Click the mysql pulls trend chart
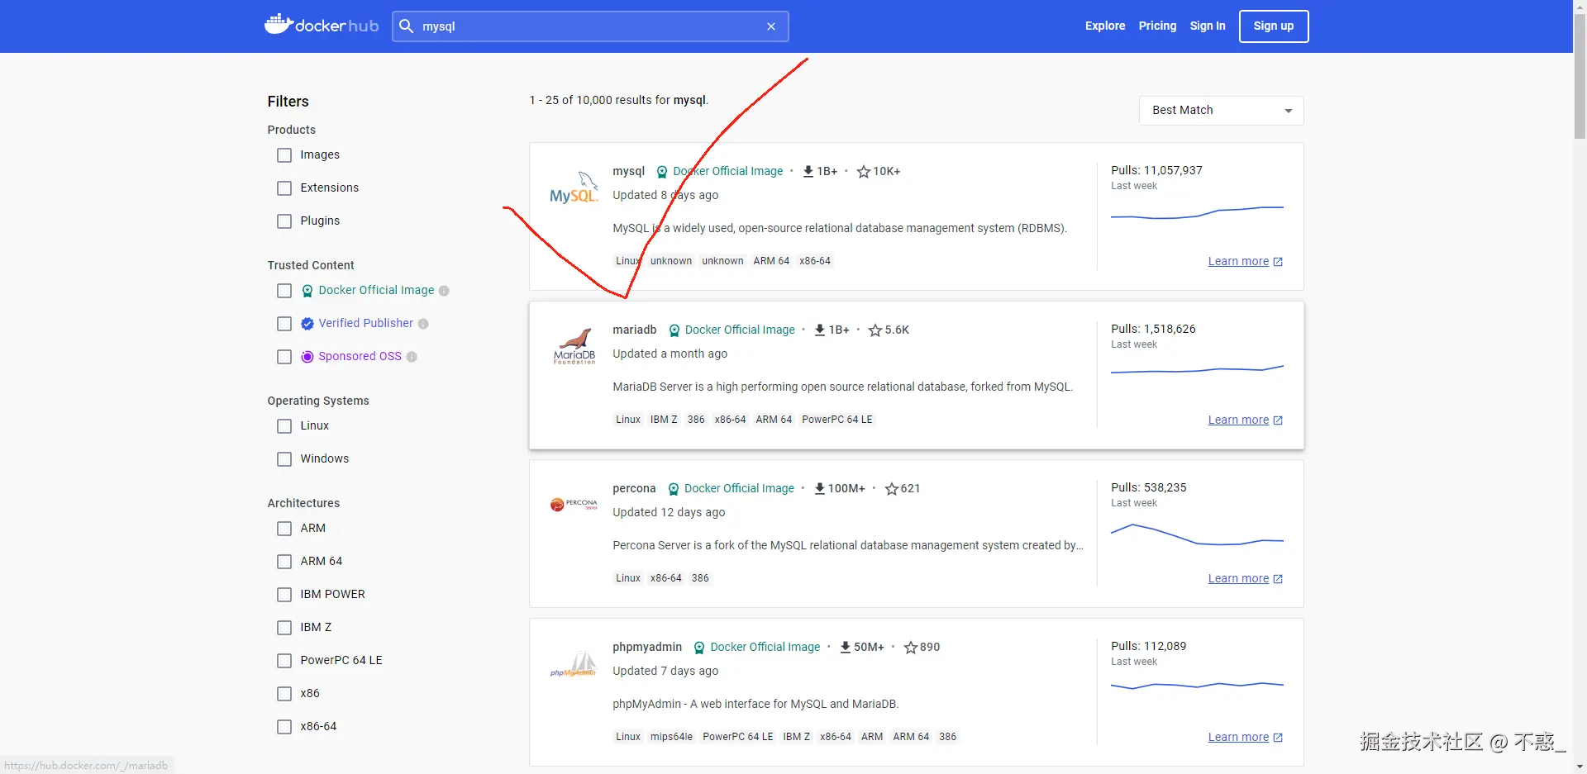Image resolution: width=1587 pixels, height=774 pixels. click(1197, 212)
